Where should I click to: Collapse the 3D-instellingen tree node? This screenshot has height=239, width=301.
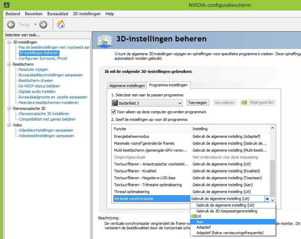(9, 42)
